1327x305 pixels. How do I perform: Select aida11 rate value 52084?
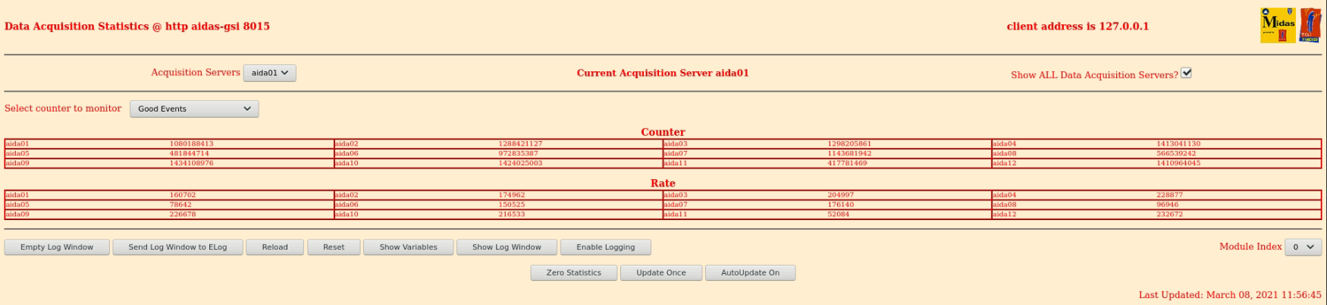(x=838, y=215)
